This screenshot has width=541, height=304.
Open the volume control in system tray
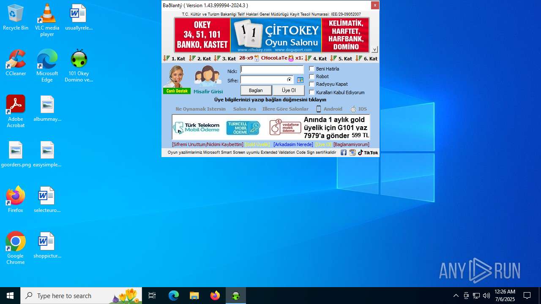point(486,296)
